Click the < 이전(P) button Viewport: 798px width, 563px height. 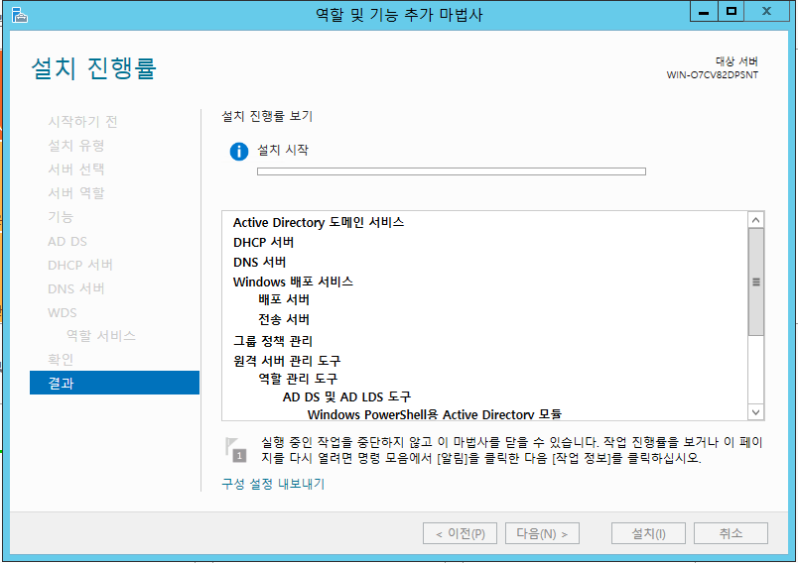[x=460, y=533]
